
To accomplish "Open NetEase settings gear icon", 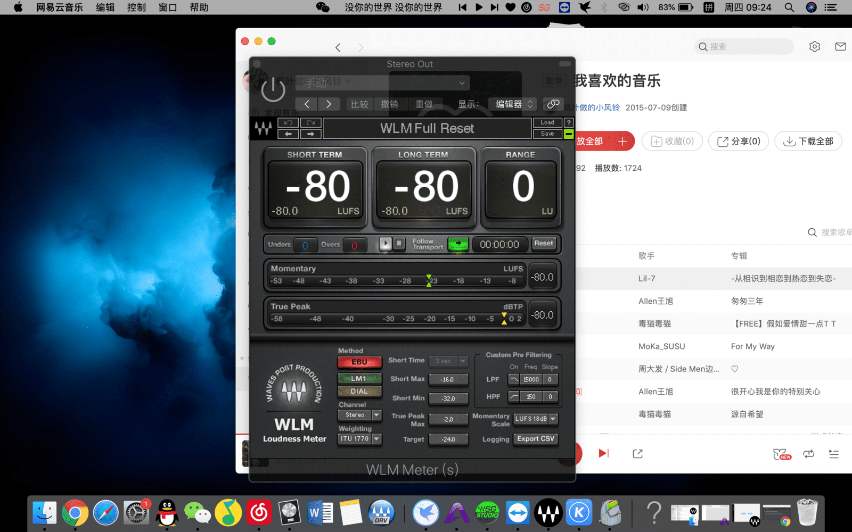I will pos(815,47).
